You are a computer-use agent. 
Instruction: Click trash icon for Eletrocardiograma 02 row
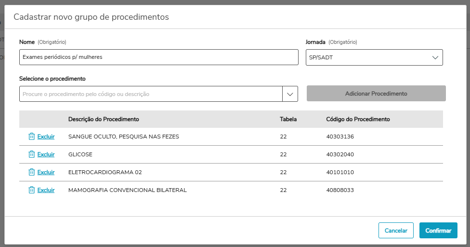pos(31,172)
